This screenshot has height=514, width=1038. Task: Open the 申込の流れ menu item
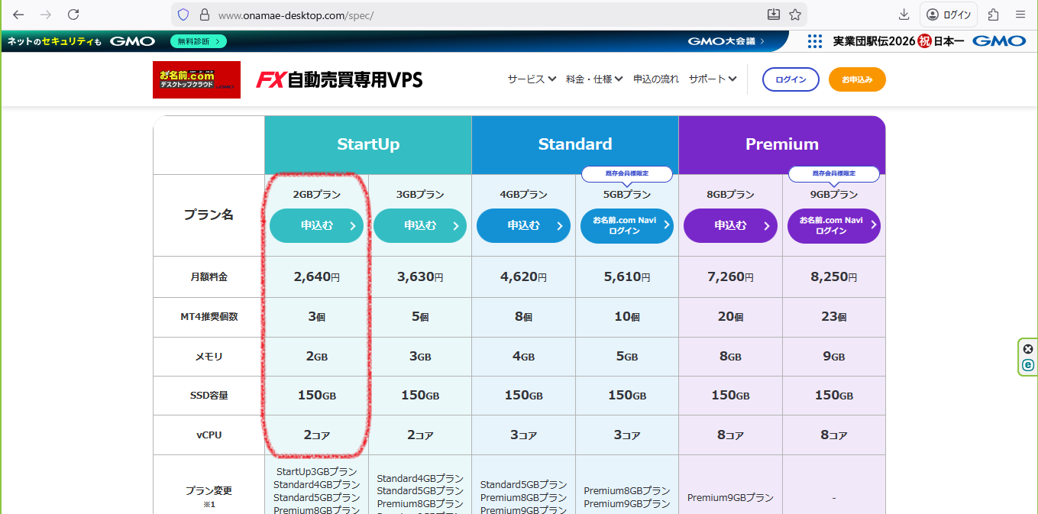(x=655, y=79)
